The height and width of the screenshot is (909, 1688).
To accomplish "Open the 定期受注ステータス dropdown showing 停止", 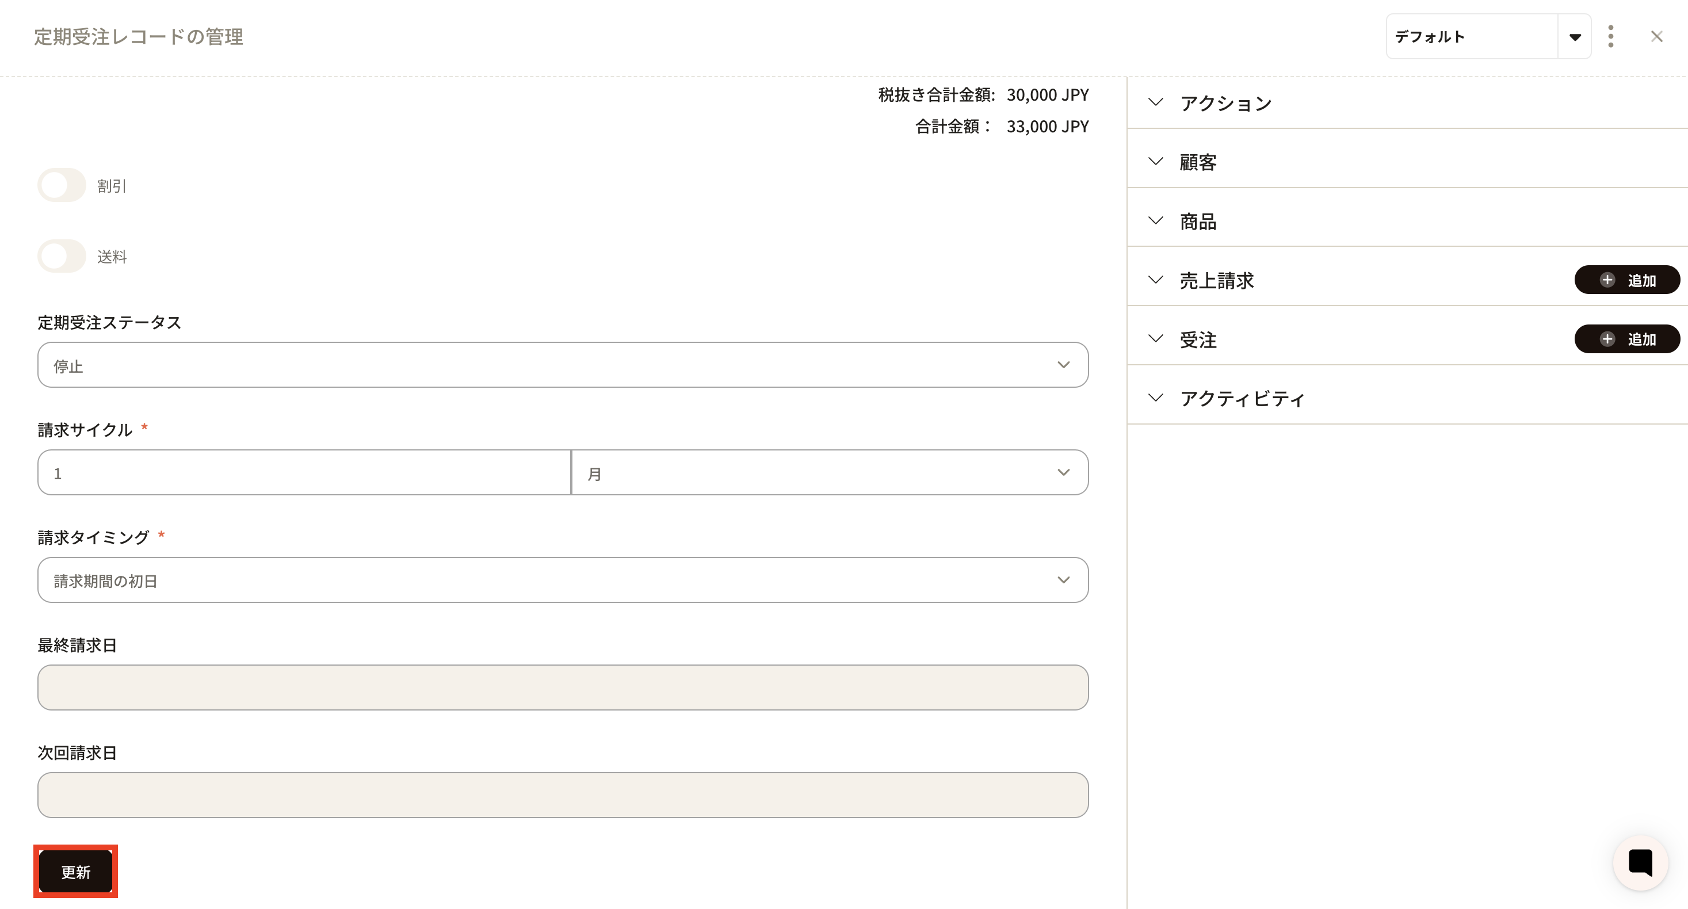I will coord(563,365).
